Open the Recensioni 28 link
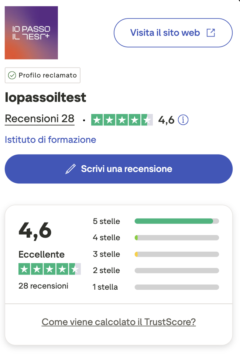The height and width of the screenshot is (355, 240). pyautogui.click(x=40, y=119)
